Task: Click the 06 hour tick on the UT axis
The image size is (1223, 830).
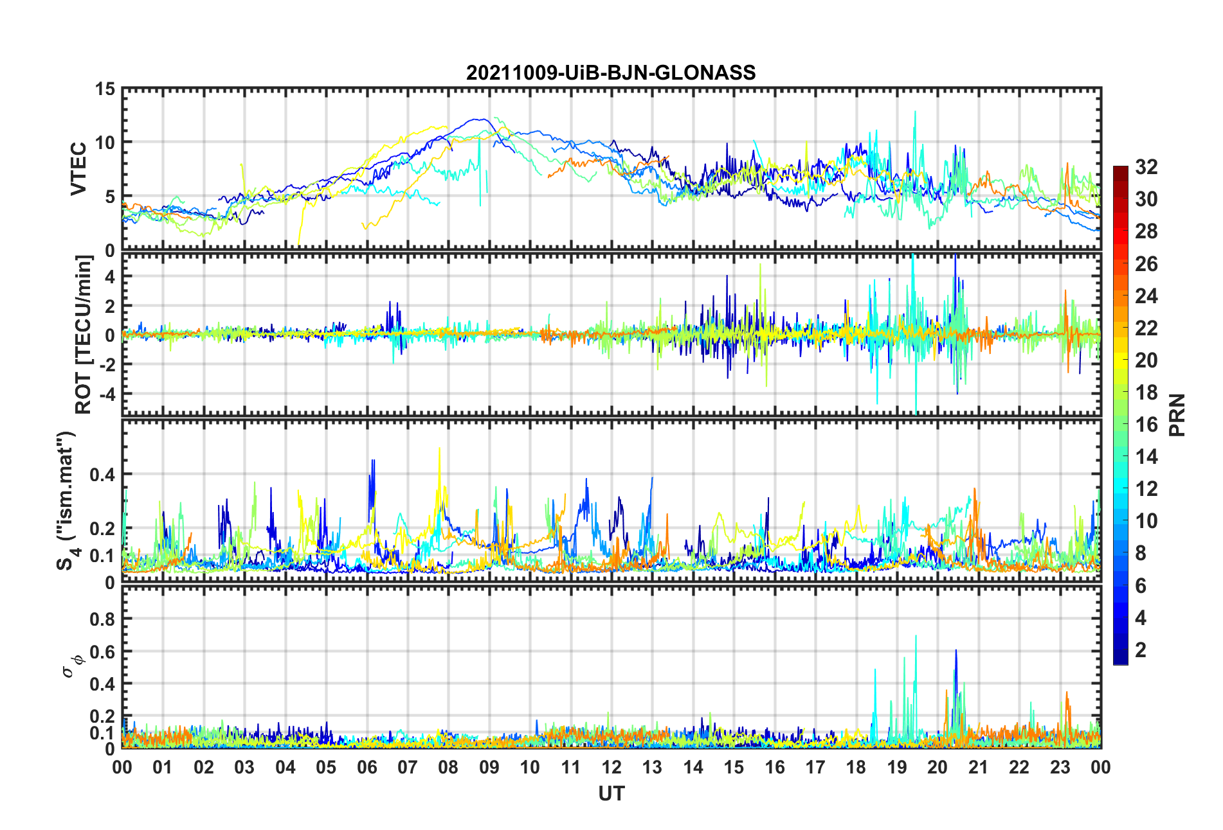Action: click(x=367, y=767)
